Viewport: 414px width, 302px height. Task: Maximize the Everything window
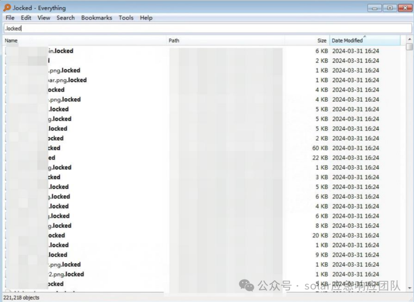390,8
